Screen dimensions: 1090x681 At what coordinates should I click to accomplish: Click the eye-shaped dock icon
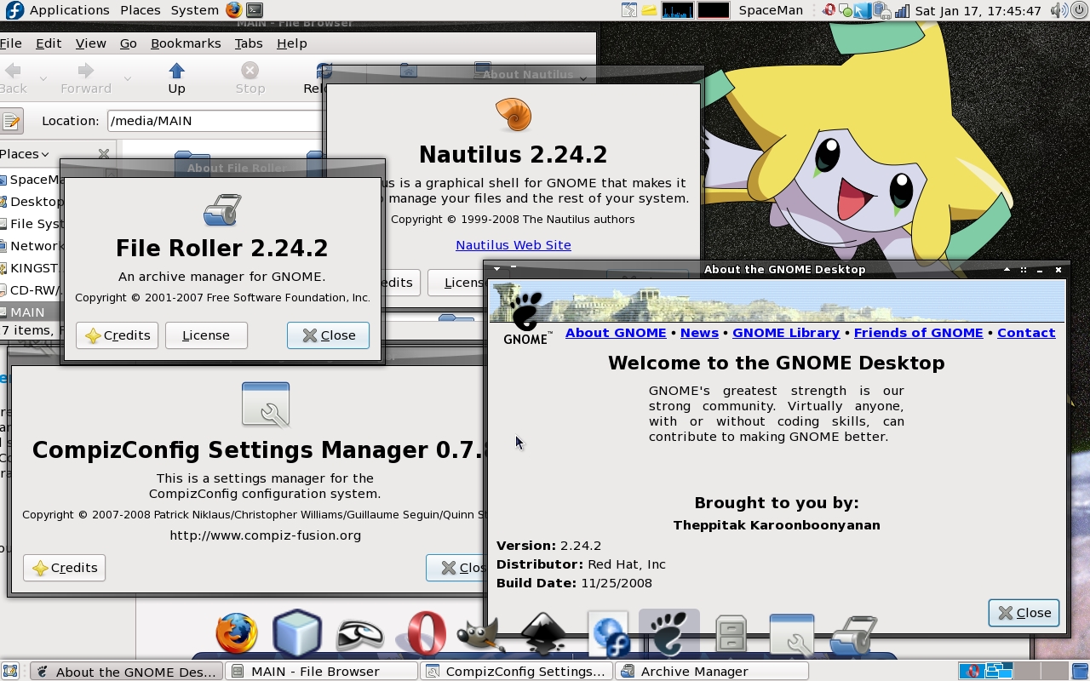point(360,635)
